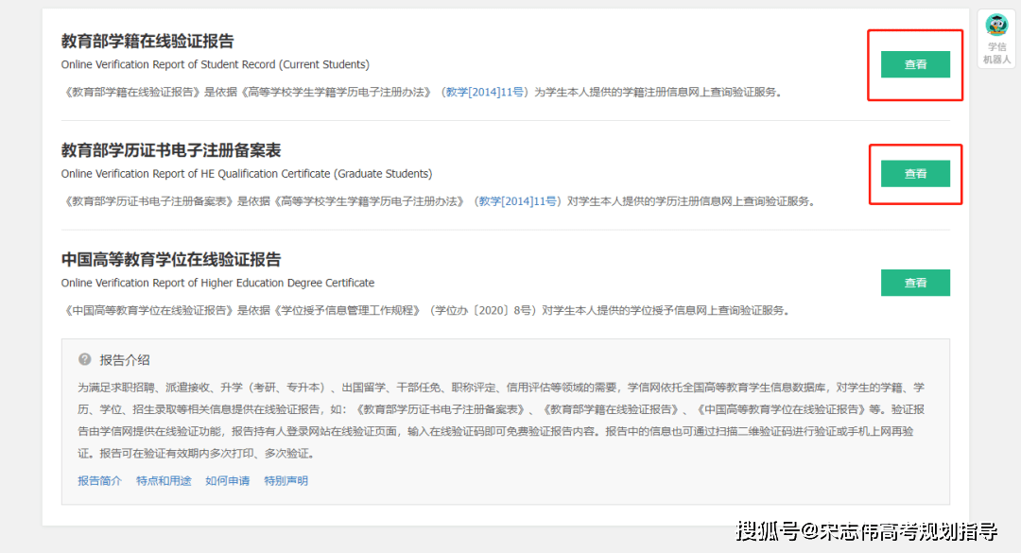
Task: Click the 学位办〔2020〕8号 text in degree description
Action: 485,311
